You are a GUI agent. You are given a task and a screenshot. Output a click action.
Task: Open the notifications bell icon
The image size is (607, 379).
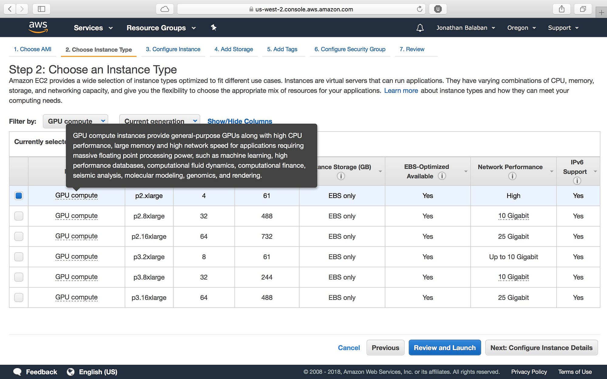click(x=420, y=28)
